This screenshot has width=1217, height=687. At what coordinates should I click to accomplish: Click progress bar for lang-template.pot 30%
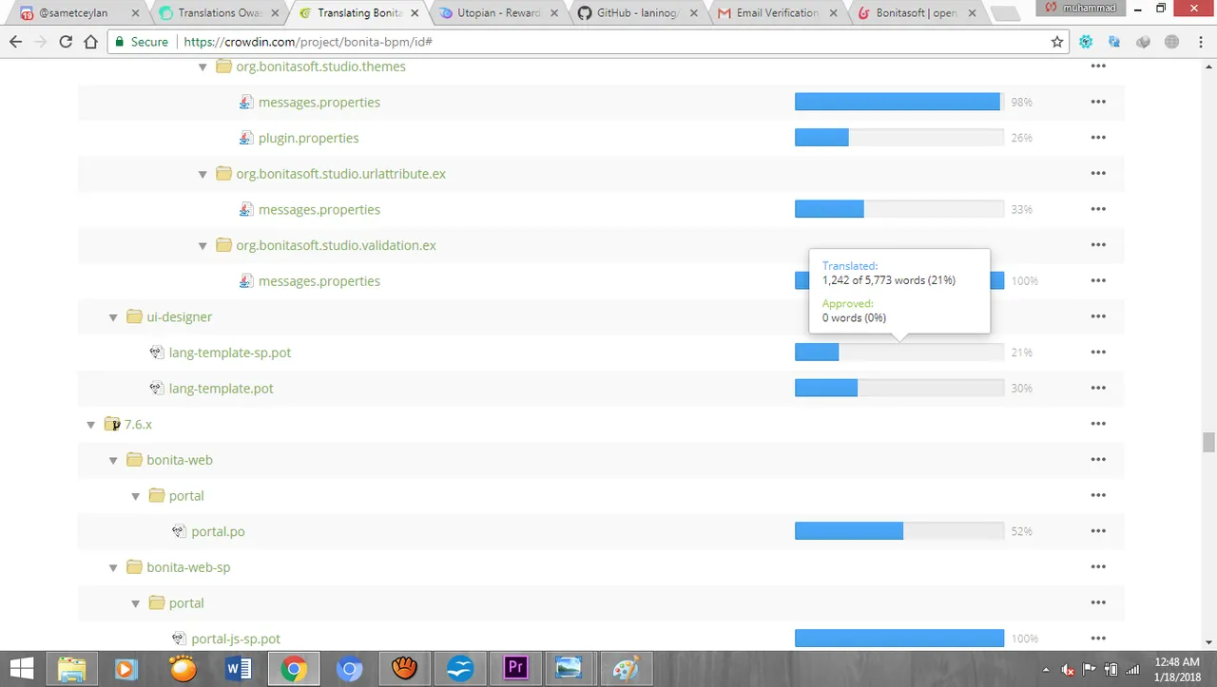tap(899, 389)
